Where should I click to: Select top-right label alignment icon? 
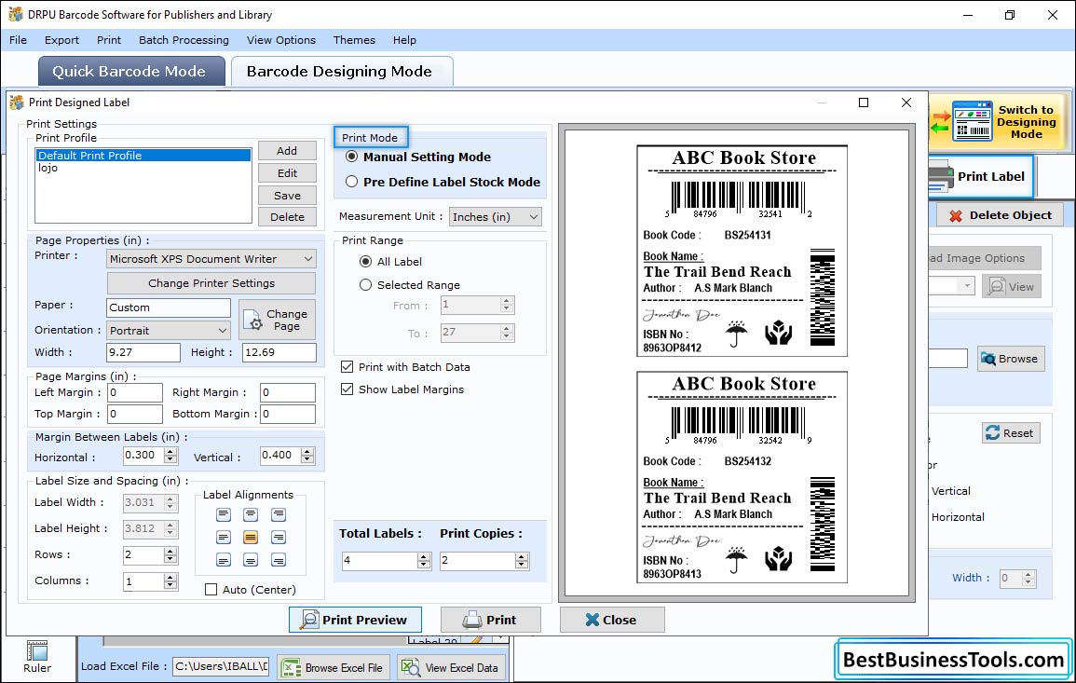(278, 515)
